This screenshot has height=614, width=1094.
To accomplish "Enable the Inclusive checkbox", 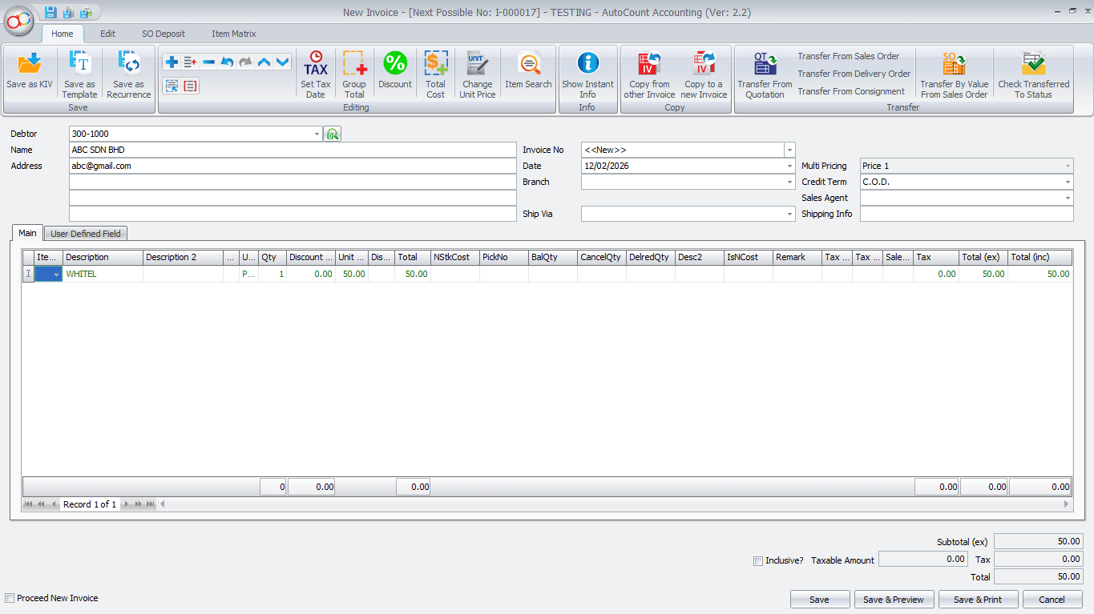I will (x=758, y=560).
